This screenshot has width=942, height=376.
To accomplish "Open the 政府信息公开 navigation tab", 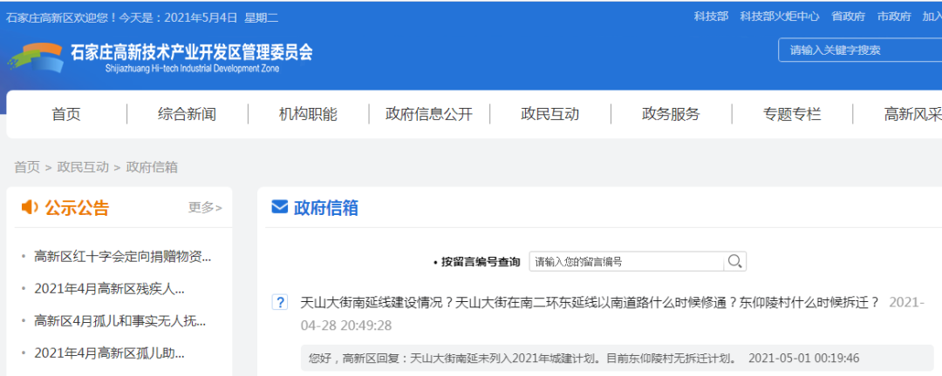I will coord(429,114).
